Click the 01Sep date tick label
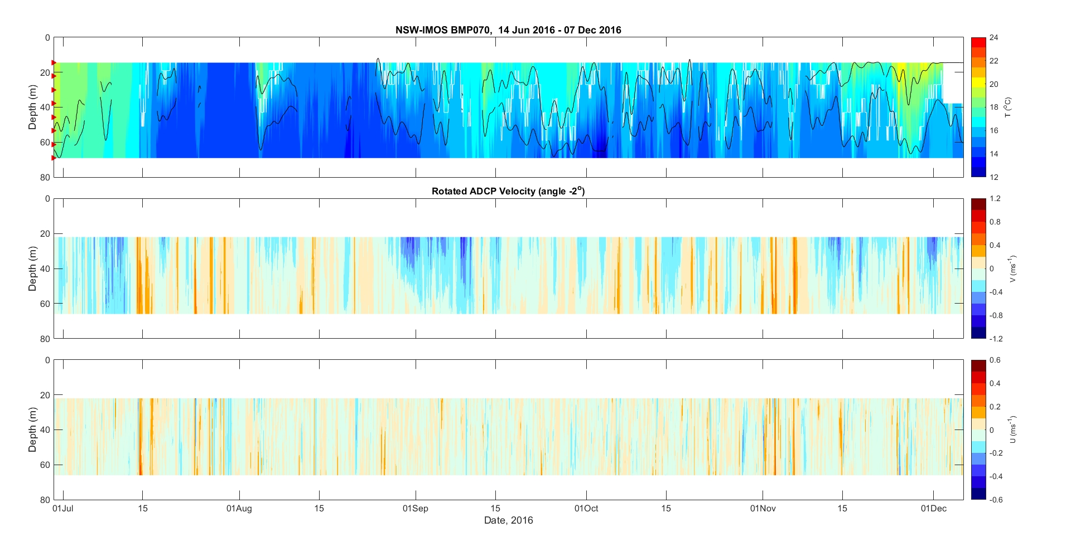Viewport: 1071px width, 537px height. 415,508
